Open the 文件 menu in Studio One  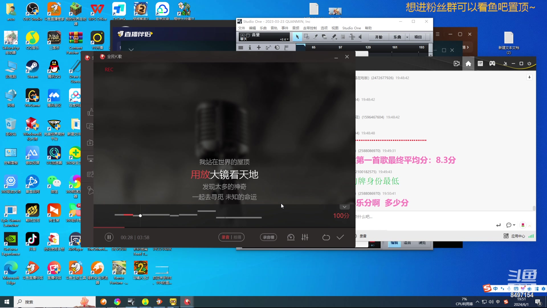coord(241,28)
